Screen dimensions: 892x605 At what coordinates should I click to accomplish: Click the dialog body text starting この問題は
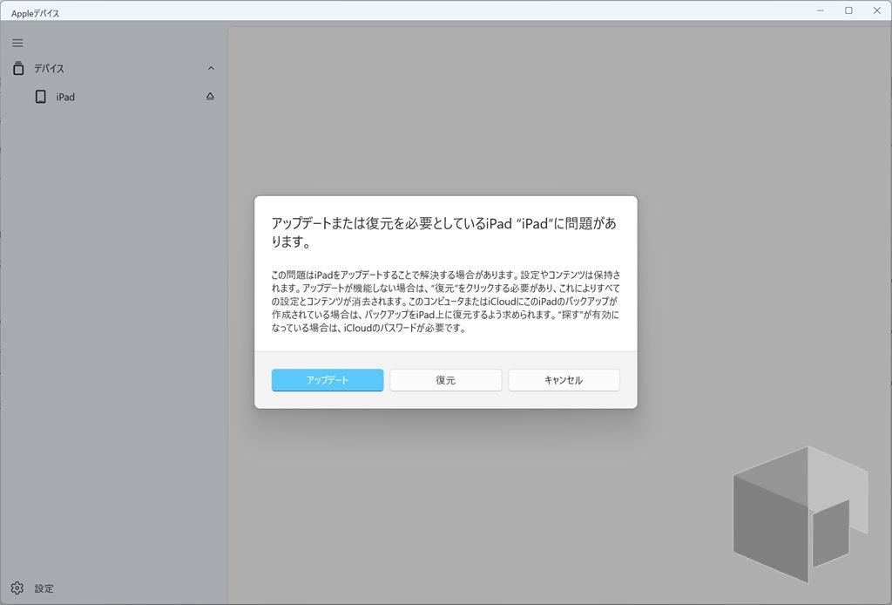pyautogui.click(x=445, y=302)
